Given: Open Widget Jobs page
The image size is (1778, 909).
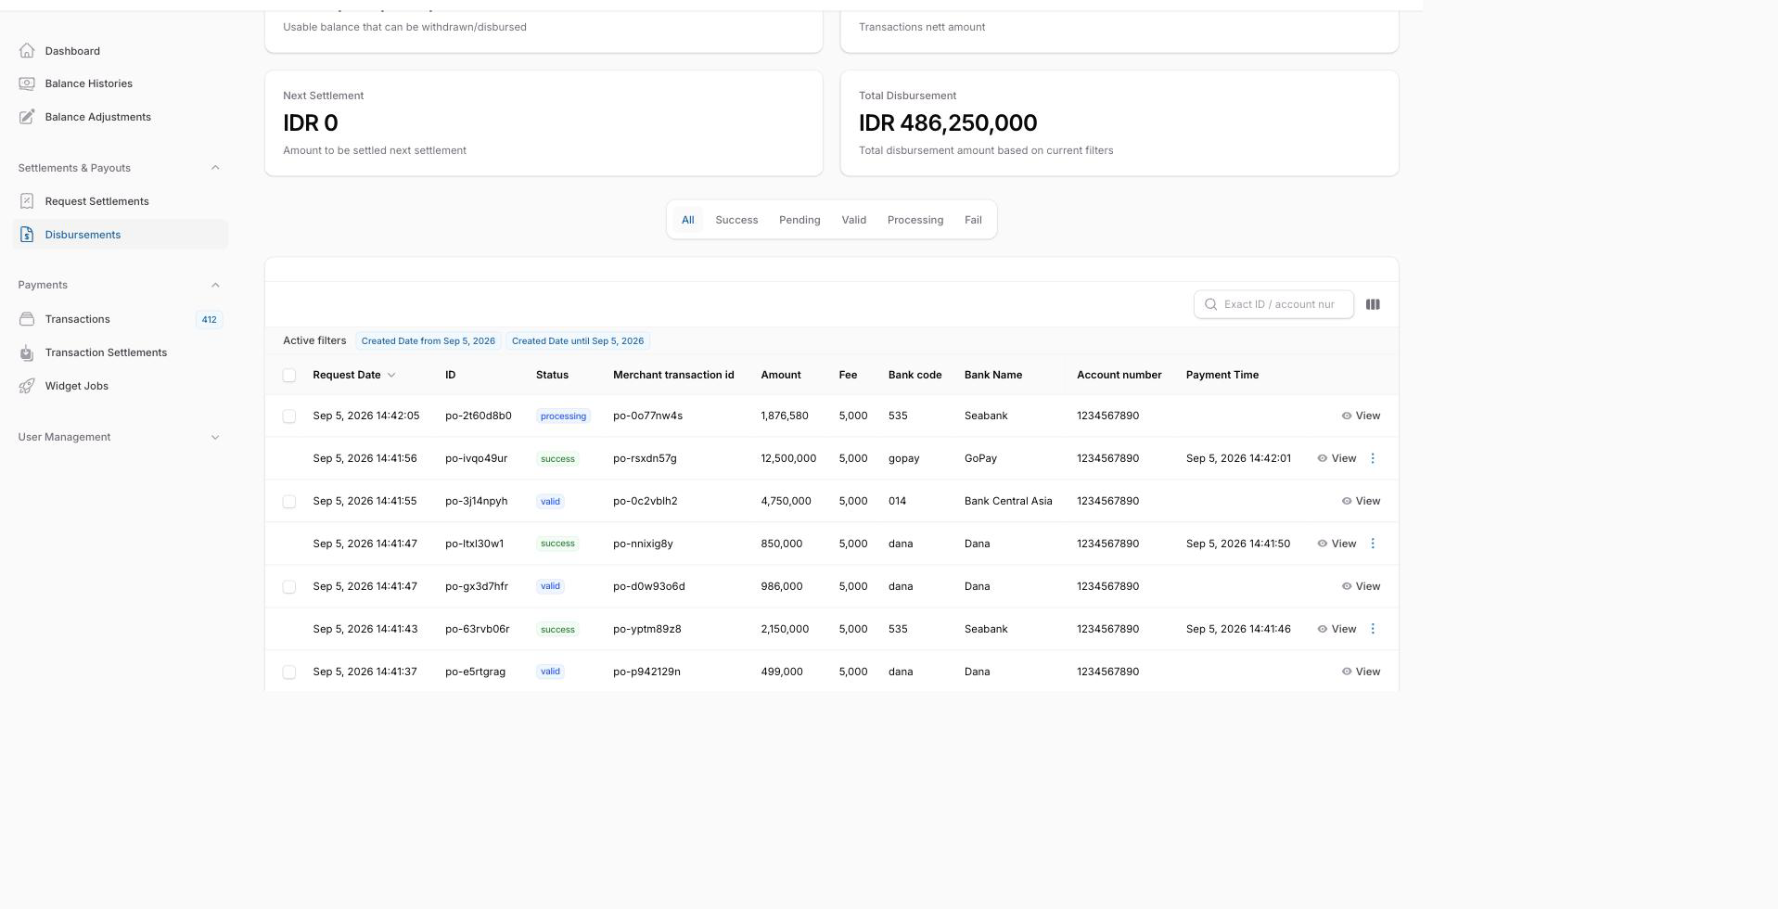Looking at the screenshot, I should (x=121, y=386).
